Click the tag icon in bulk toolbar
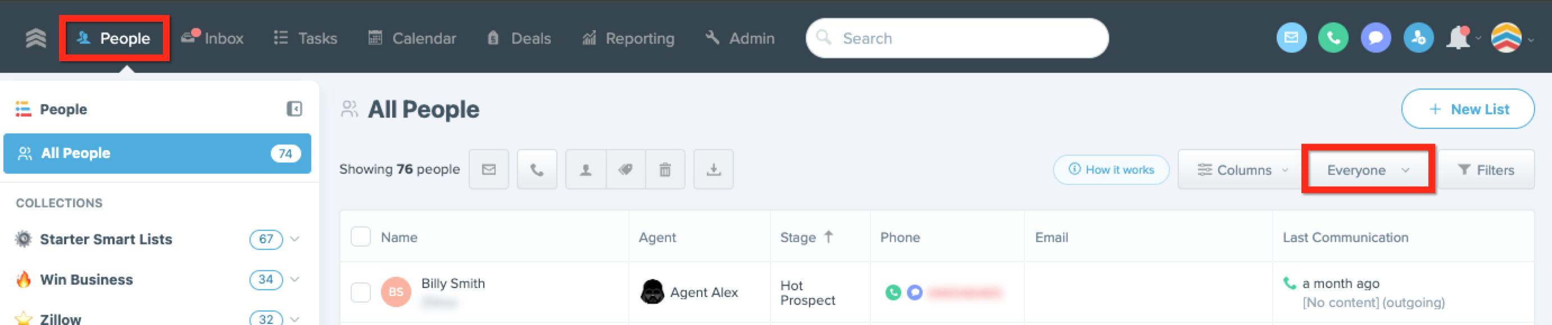Image resolution: width=1552 pixels, height=325 pixels. [x=625, y=169]
